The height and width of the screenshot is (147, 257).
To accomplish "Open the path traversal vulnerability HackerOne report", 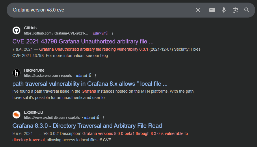I will click(90, 84).
